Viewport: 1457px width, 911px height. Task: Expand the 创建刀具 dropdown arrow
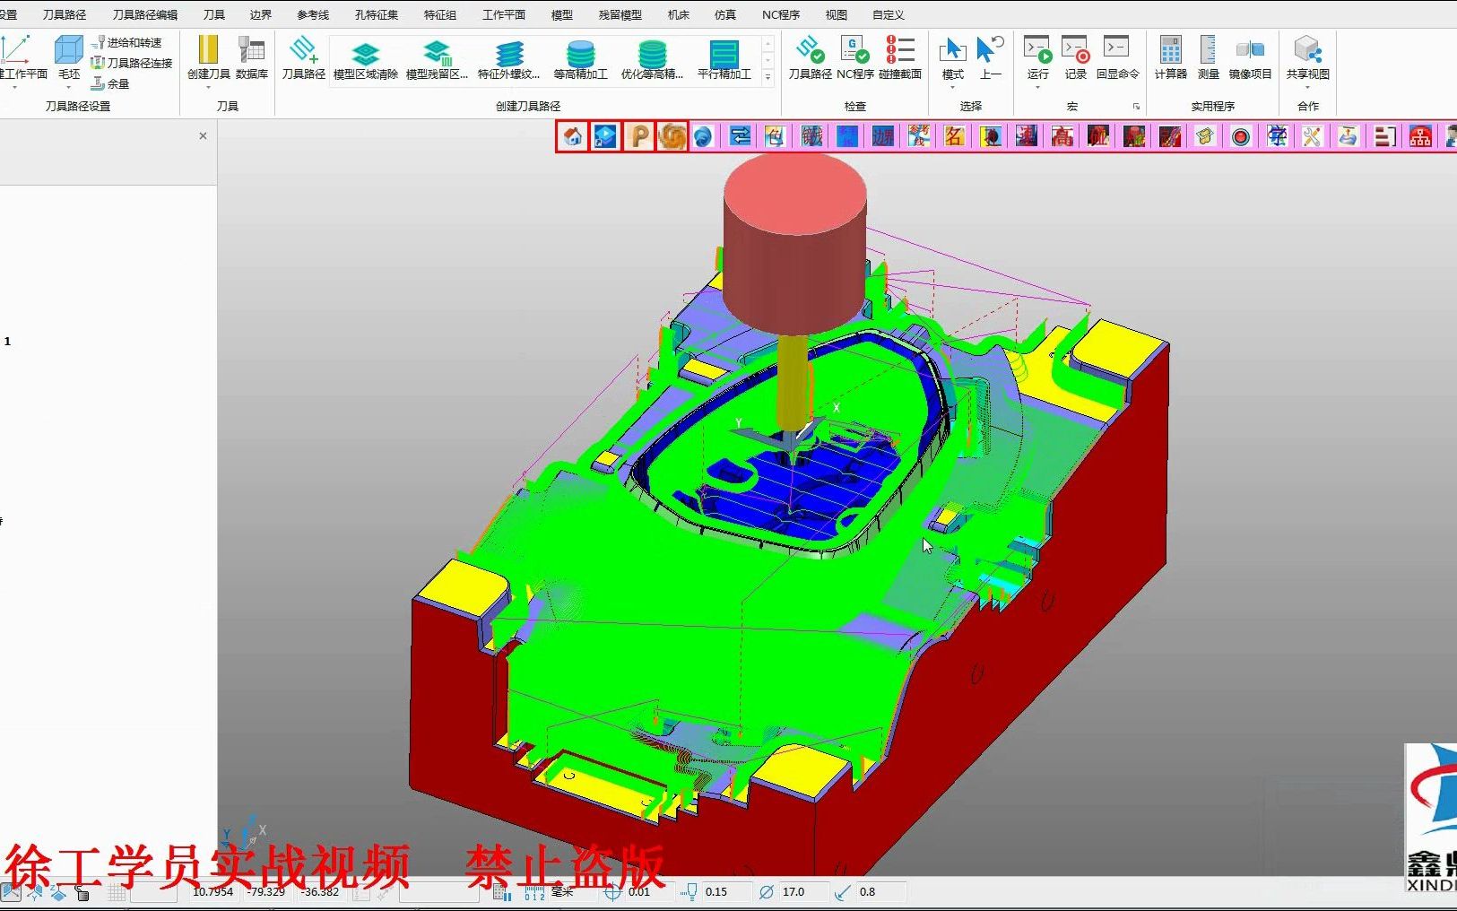208,88
